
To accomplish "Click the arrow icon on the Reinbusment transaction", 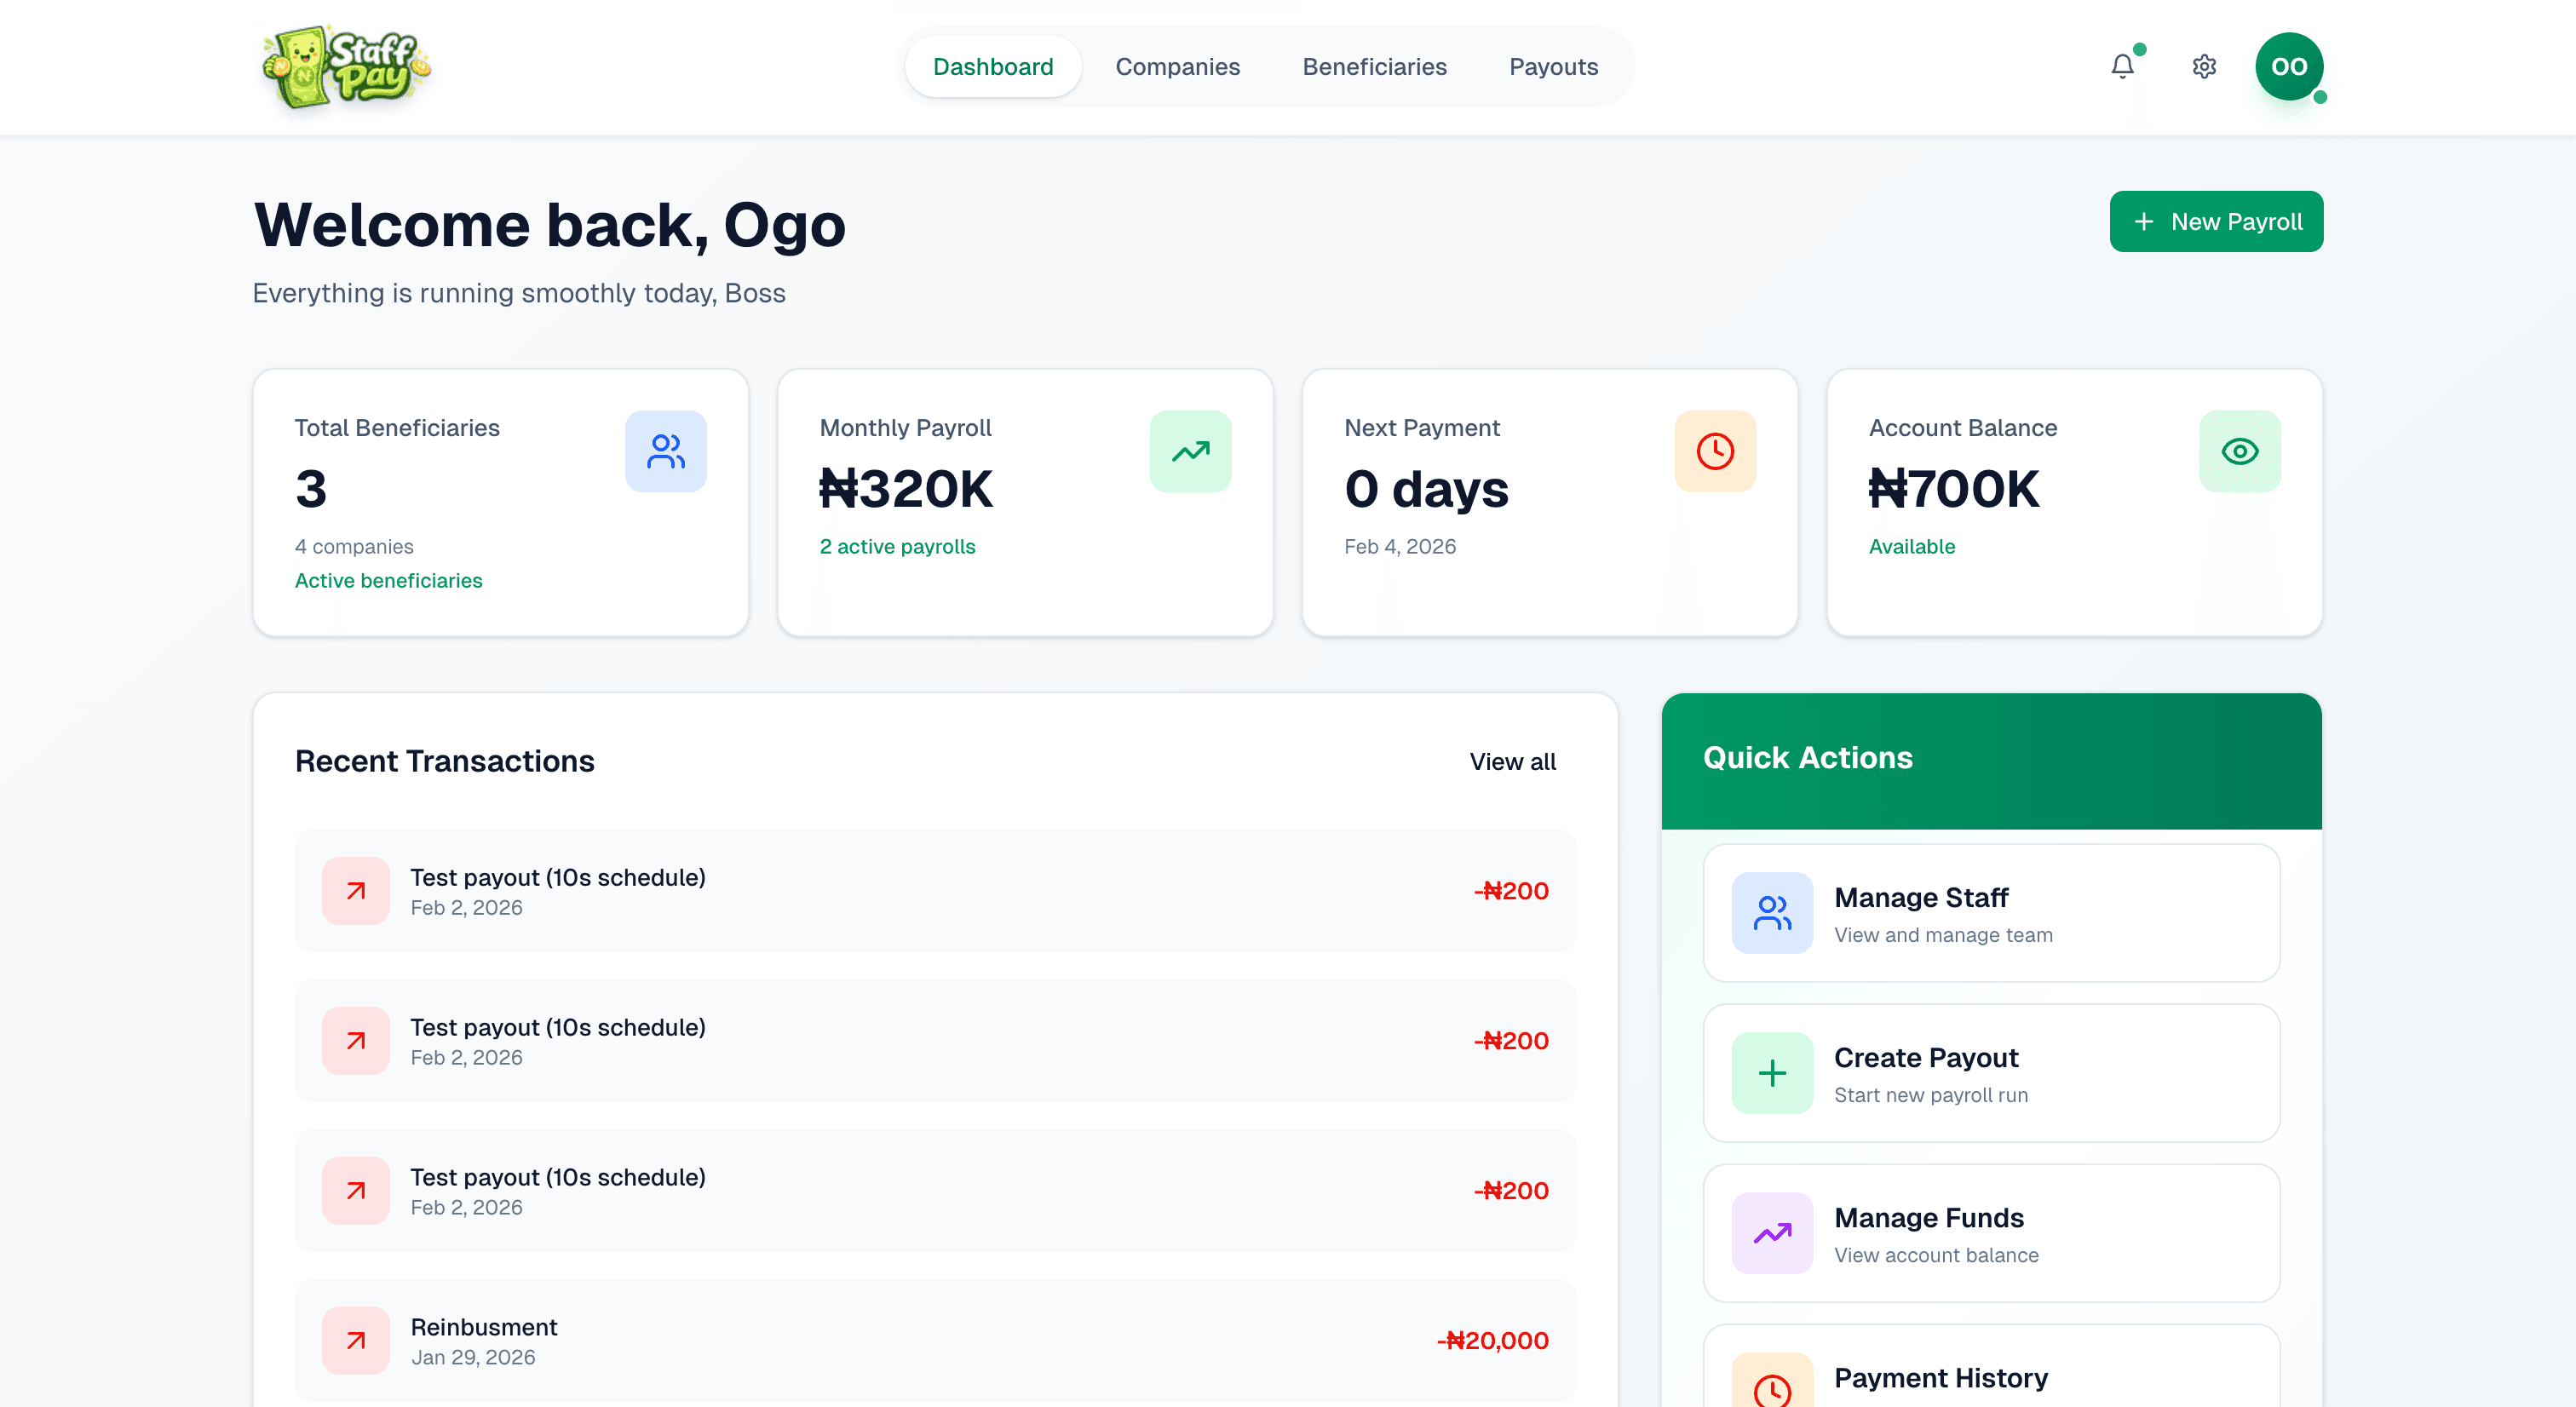I will (355, 1340).
